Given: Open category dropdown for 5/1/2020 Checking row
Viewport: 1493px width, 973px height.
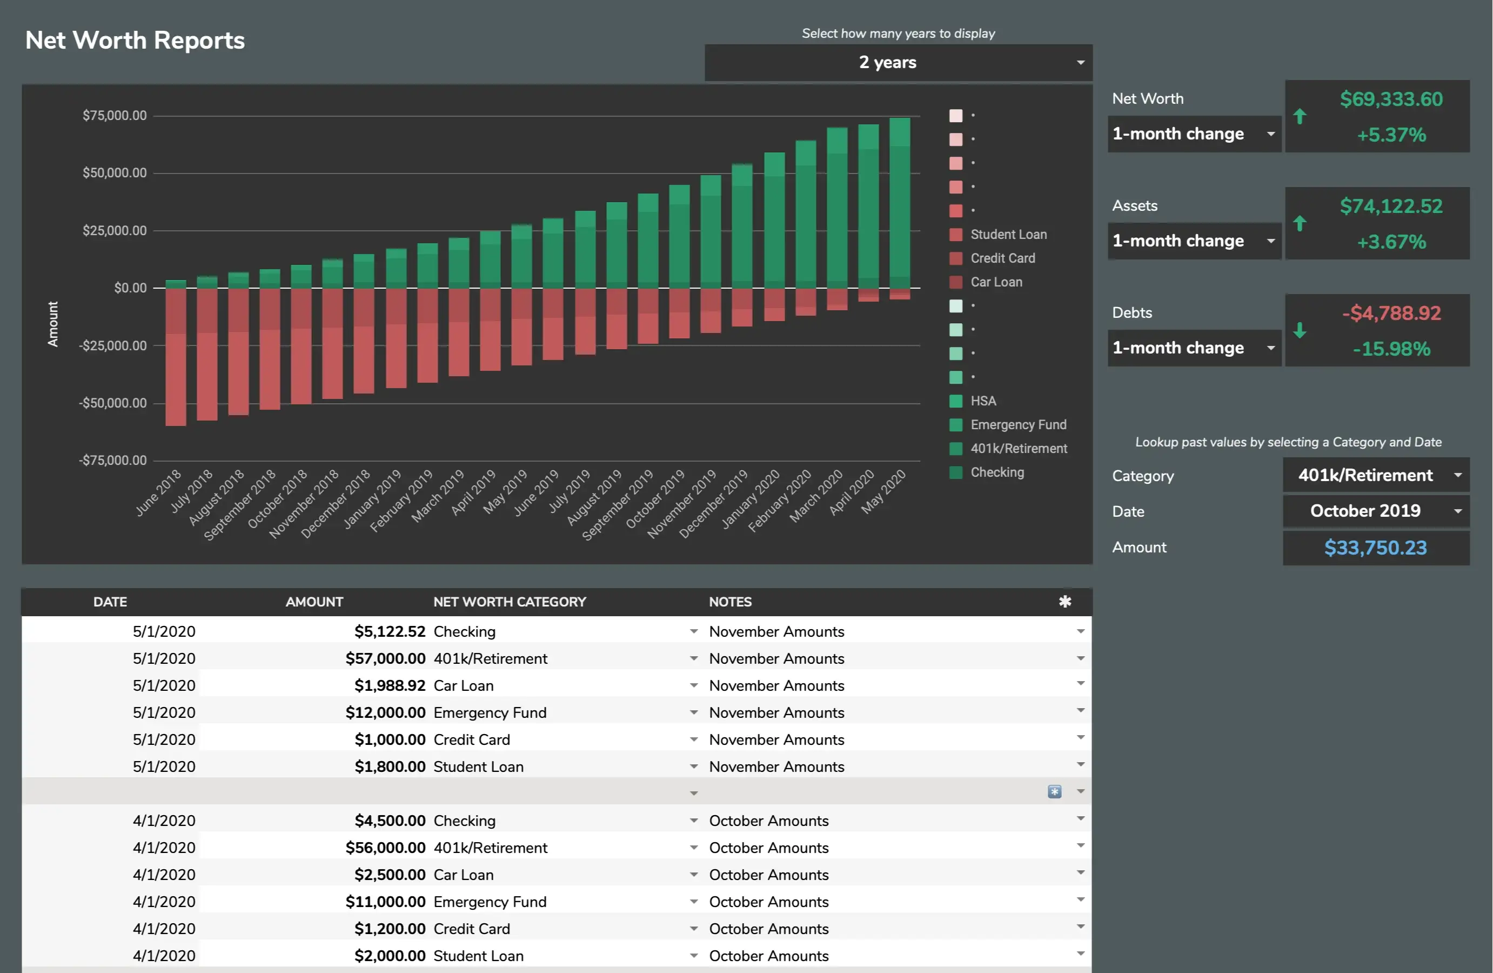Looking at the screenshot, I should pyautogui.click(x=694, y=631).
